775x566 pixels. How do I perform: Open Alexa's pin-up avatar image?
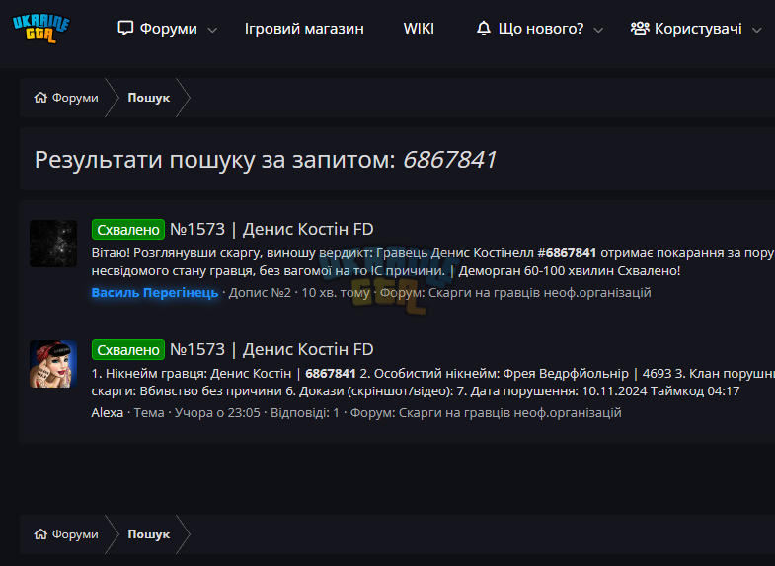coord(53,364)
